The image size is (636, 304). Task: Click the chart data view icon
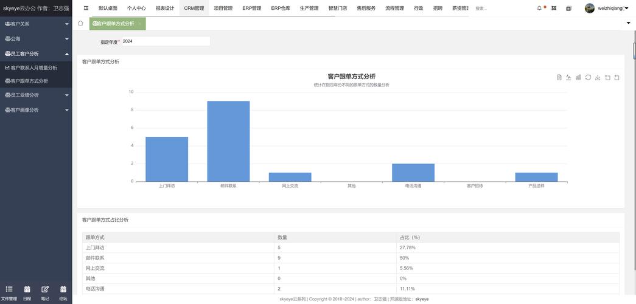[559, 77]
